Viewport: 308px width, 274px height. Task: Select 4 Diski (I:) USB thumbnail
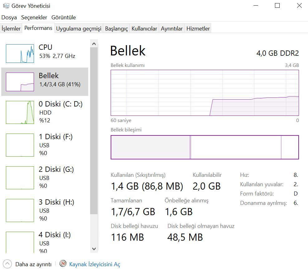coord(20,242)
